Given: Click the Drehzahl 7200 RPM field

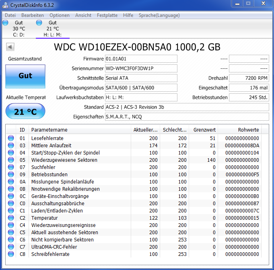Looking at the screenshot, I should point(249,78).
